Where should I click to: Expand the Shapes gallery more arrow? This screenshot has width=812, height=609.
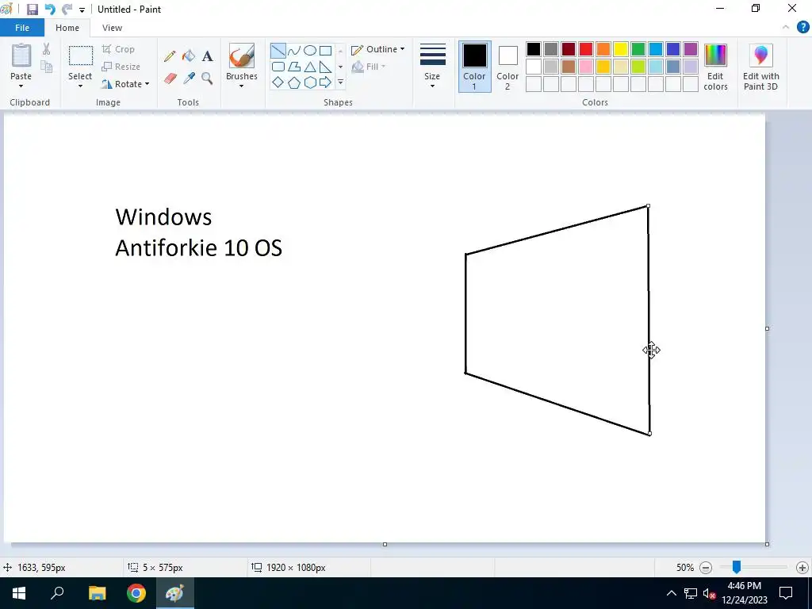click(340, 82)
